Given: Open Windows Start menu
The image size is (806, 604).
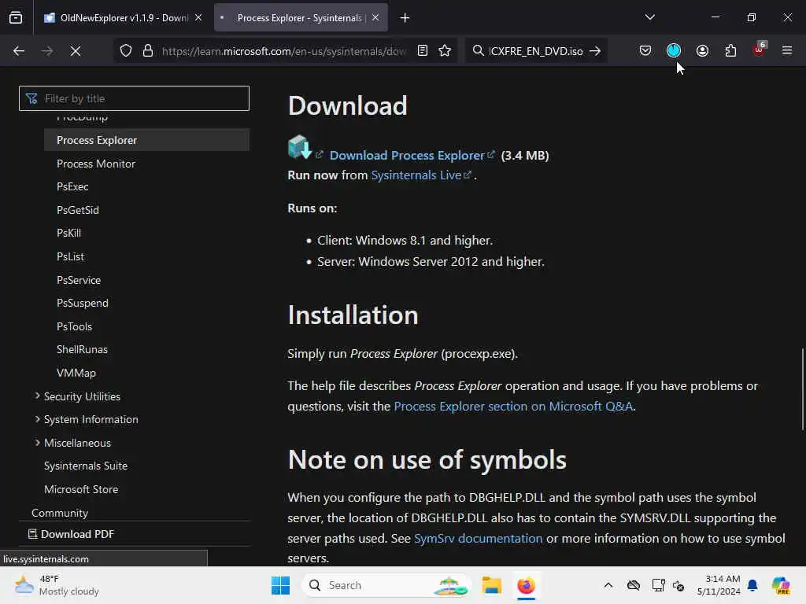Looking at the screenshot, I should [280, 585].
